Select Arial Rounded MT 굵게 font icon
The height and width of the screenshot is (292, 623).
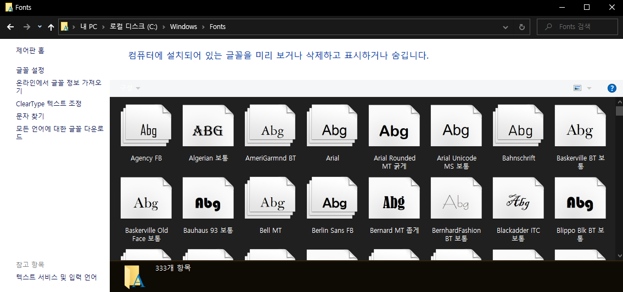(394, 125)
